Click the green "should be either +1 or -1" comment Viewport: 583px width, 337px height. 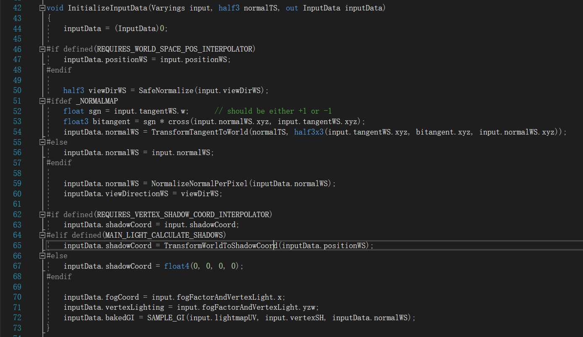273,111
